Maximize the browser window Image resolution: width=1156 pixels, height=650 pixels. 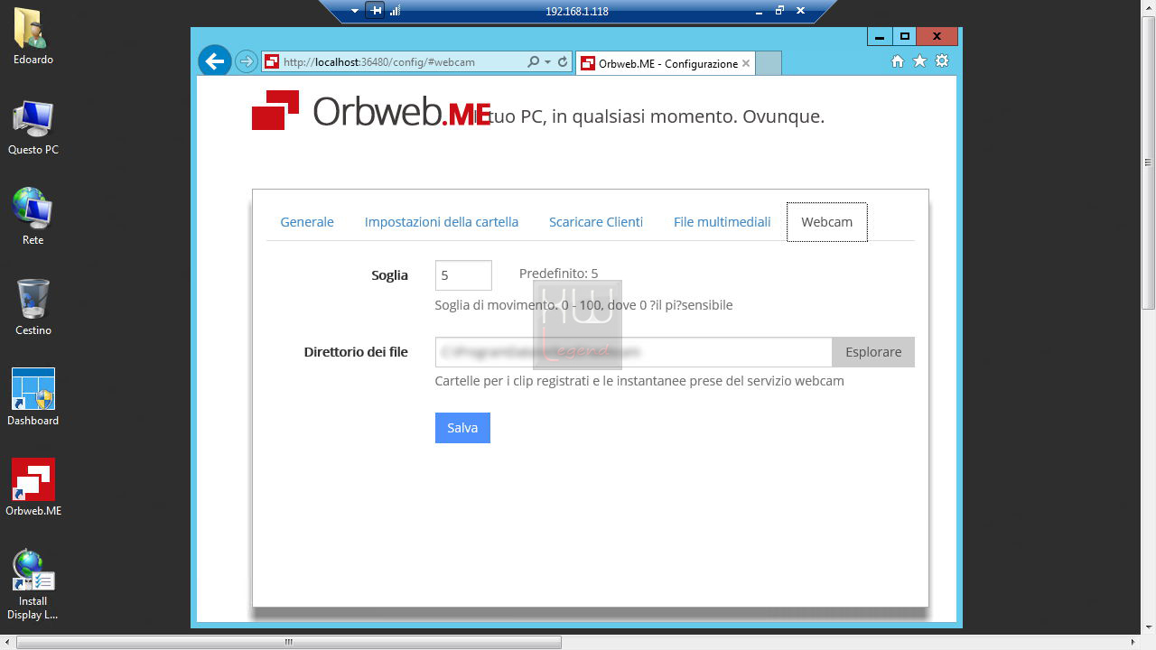point(904,36)
